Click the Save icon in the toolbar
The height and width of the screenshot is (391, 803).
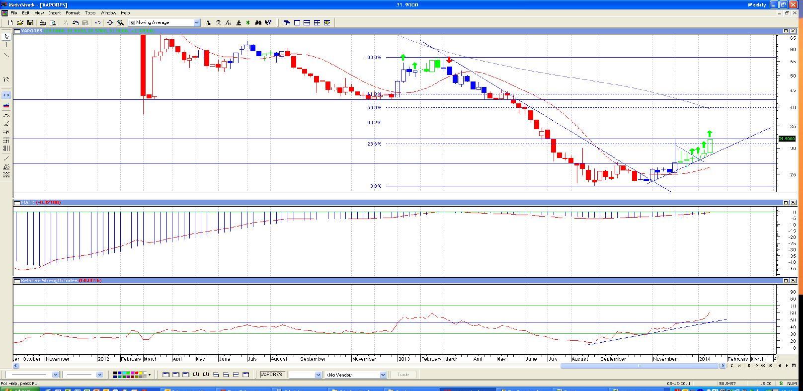[x=30, y=22]
